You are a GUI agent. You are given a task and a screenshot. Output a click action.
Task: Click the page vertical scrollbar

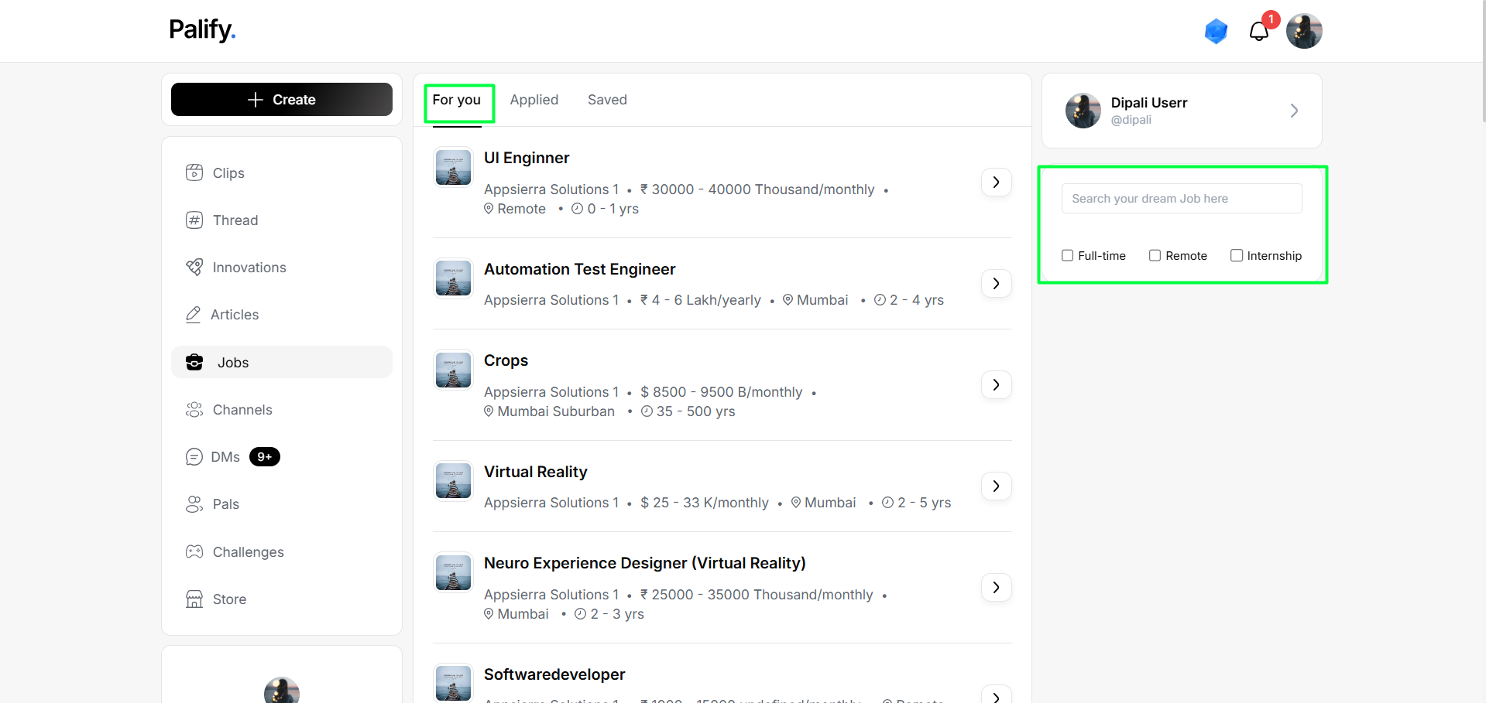(x=1483, y=62)
